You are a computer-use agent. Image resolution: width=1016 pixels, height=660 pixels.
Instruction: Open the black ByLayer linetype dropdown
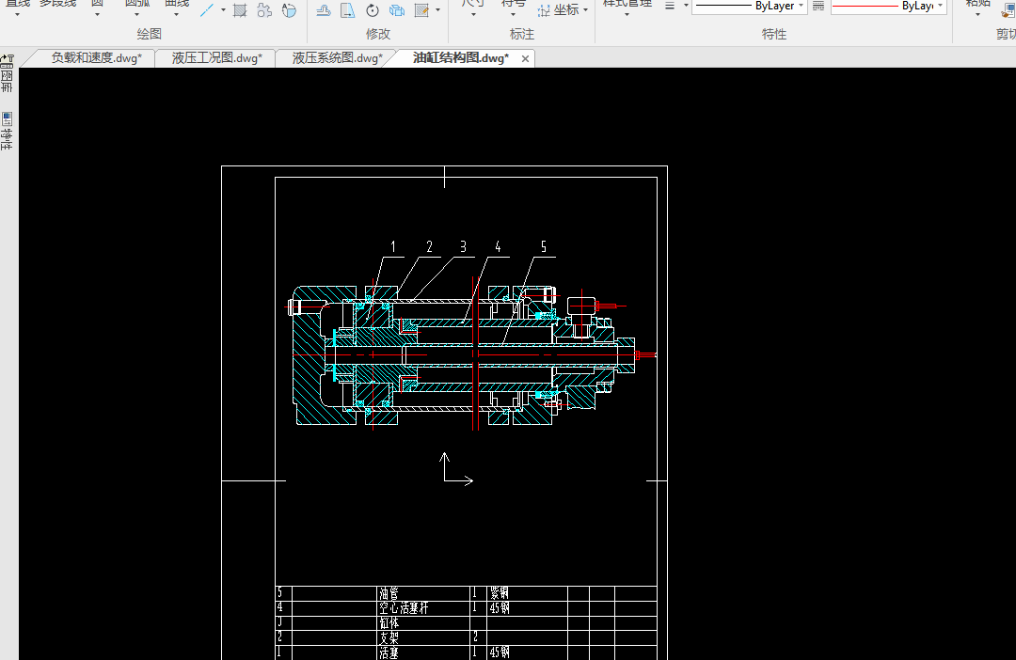(749, 6)
